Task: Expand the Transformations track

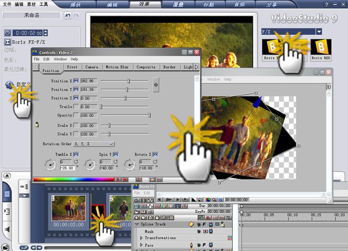Action: [x=140, y=238]
